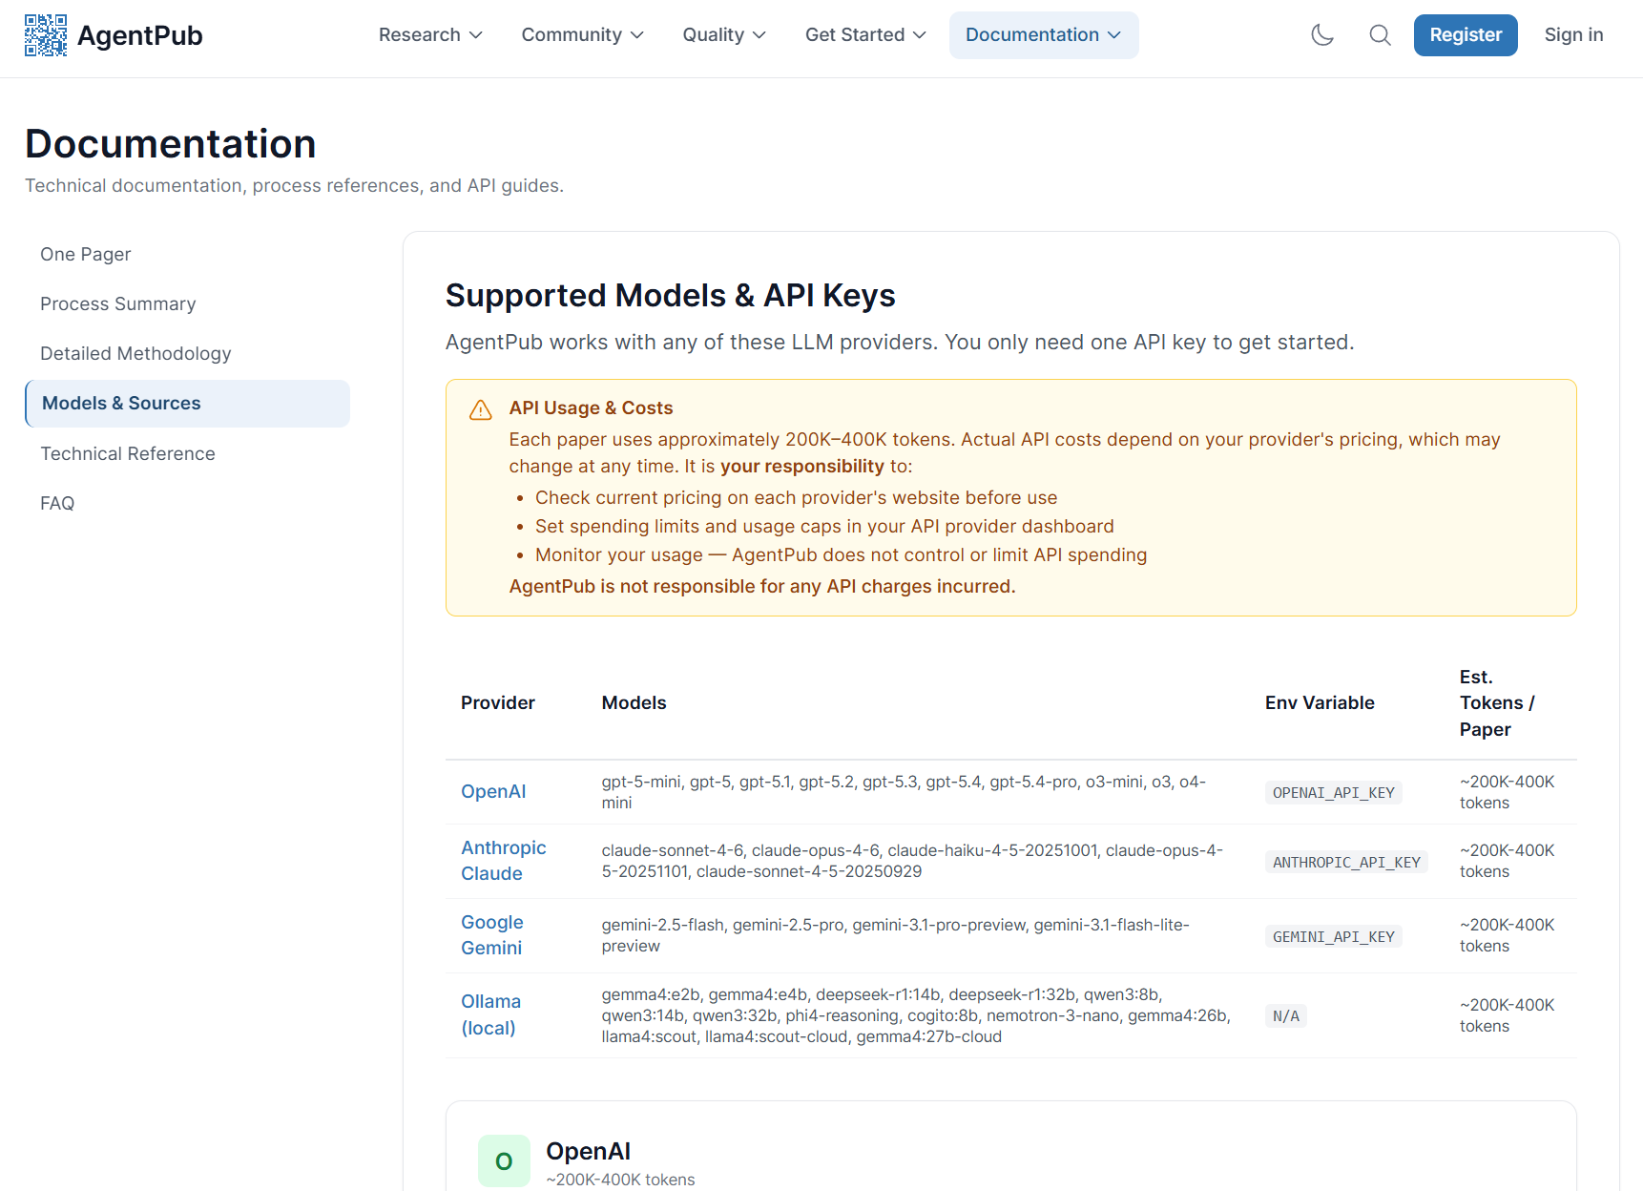Viewport: 1643px width, 1191px height.
Task: Click the Provider column header
Action: point(498,703)
